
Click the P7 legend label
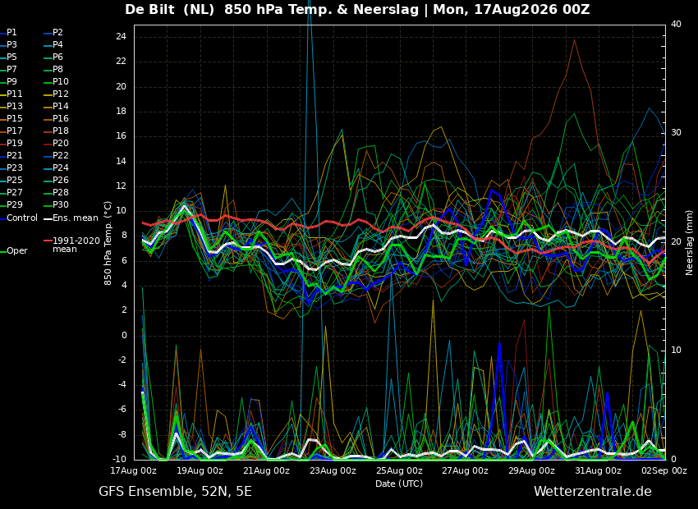(11, 70)
